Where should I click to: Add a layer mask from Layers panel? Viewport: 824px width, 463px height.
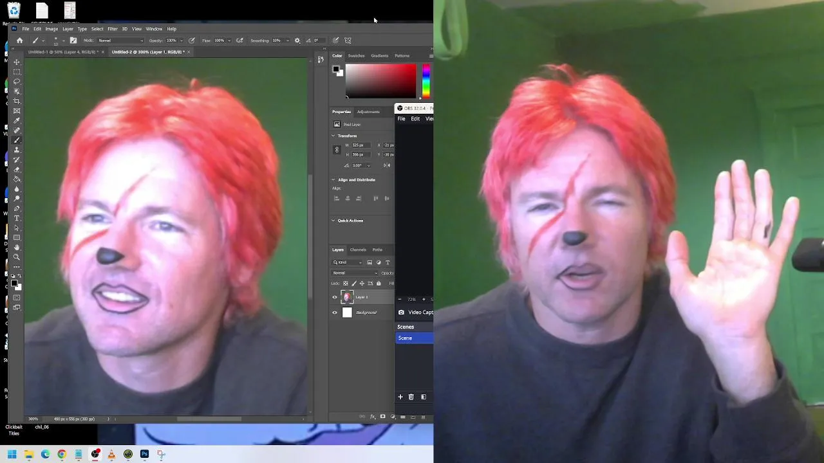click(382, 416)
